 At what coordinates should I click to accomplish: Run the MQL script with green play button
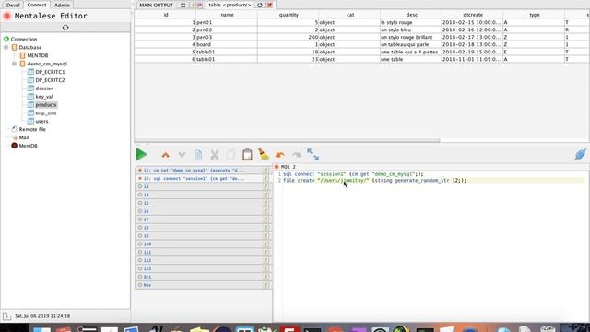[141, 154]
